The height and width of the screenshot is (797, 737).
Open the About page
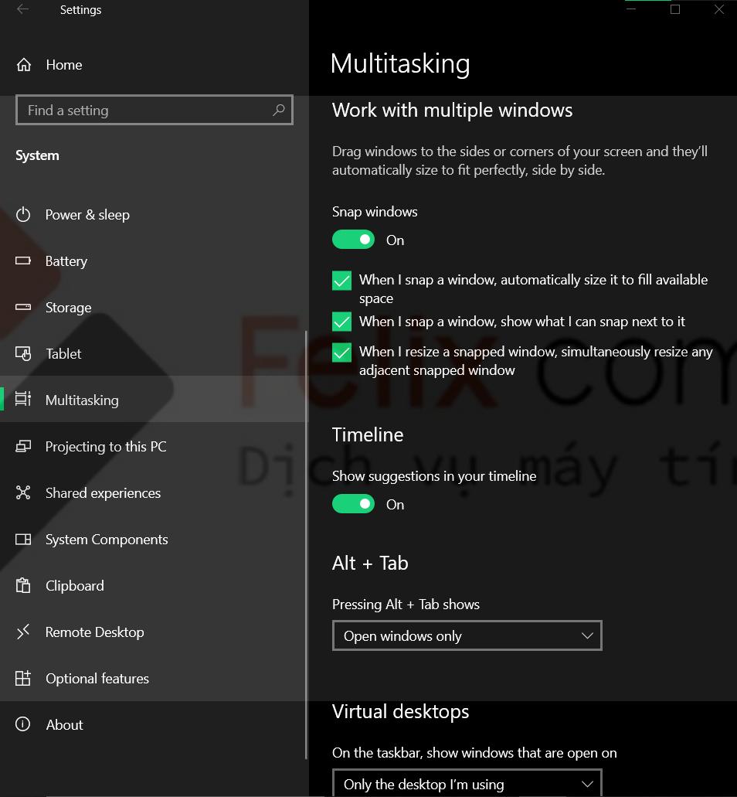pyautogui.click(x=64, y=725)
